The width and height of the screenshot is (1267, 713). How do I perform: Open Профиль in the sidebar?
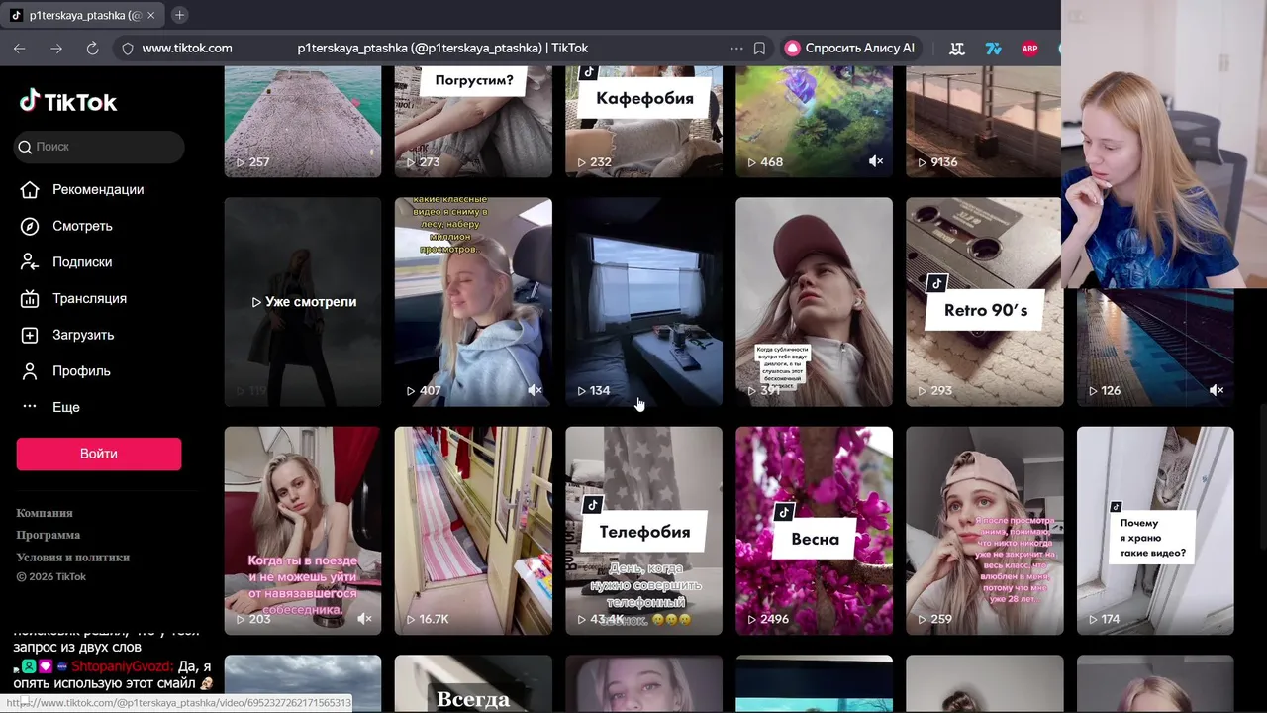[65, 371]
